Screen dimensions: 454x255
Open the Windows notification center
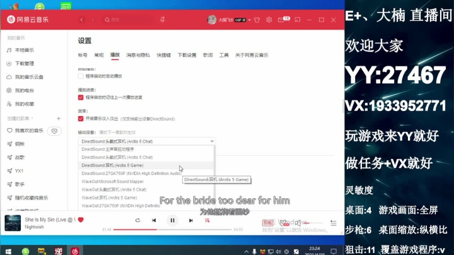[x=334, y=251]
